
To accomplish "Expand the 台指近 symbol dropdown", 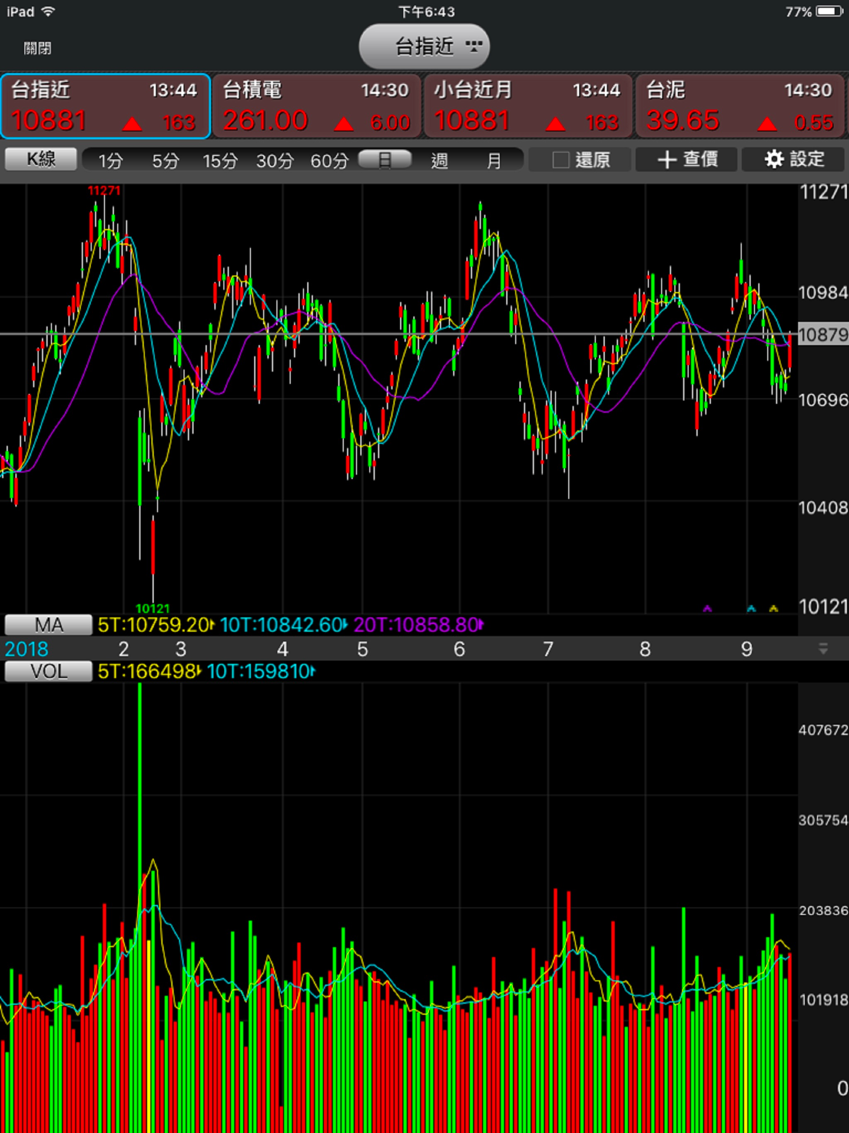I will [x=424, y=46].
